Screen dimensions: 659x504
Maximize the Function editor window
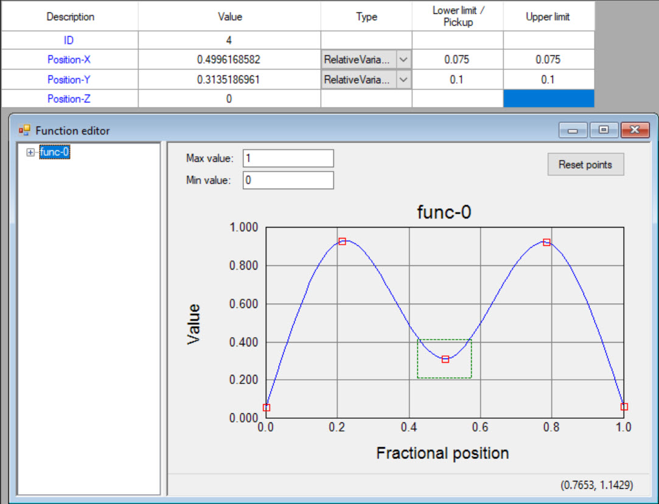(x=604, y=130)
